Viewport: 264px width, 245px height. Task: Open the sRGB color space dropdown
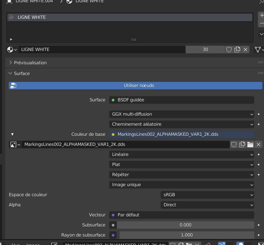207,195
